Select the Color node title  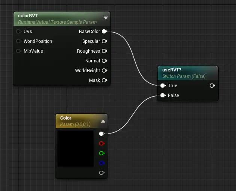(x=66, y=118)
